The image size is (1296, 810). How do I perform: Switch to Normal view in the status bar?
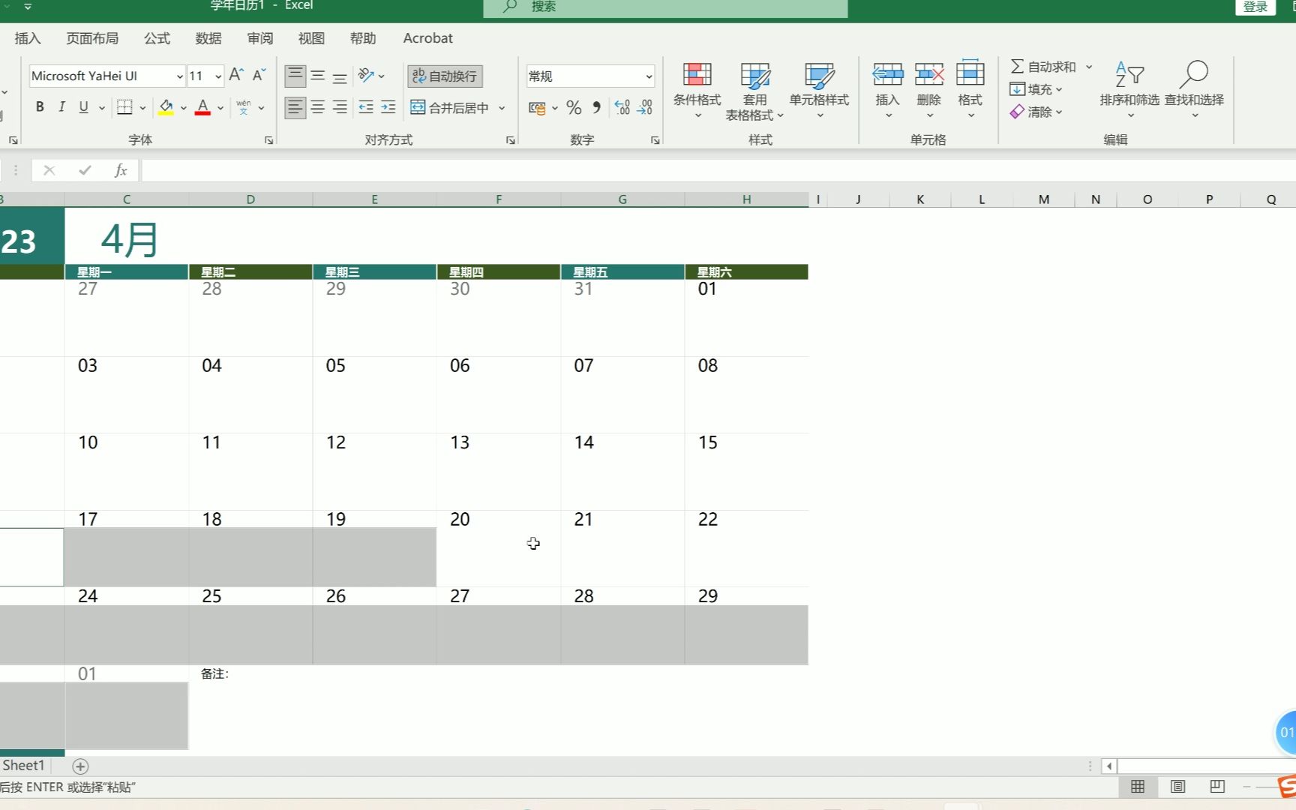click(1138, 786)
